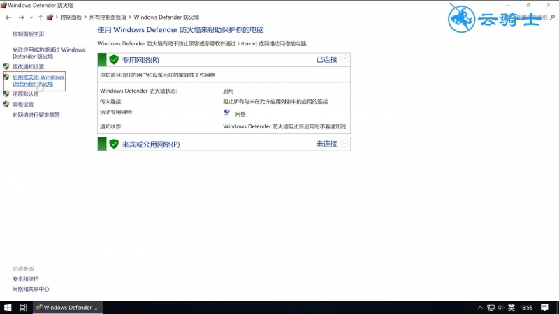Open turn Windows Defender Firewall on or off
The height and width of the screenshot is (314, 559).
click(x=38, y=80)
